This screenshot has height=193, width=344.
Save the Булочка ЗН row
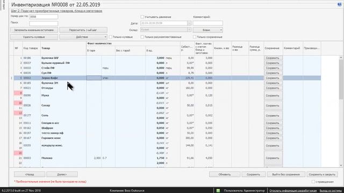[273, 83]
